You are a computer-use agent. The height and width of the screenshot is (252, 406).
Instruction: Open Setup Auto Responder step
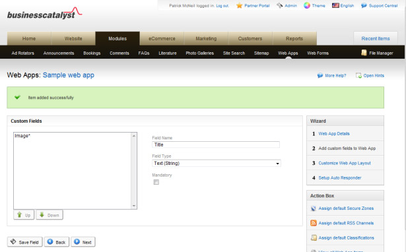(340, 177)
